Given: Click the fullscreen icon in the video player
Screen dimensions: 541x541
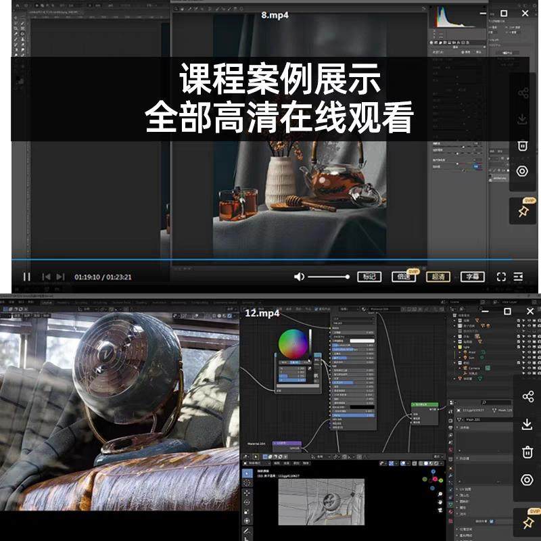Looking at the screenshot, I should click(x=500, y=277).
